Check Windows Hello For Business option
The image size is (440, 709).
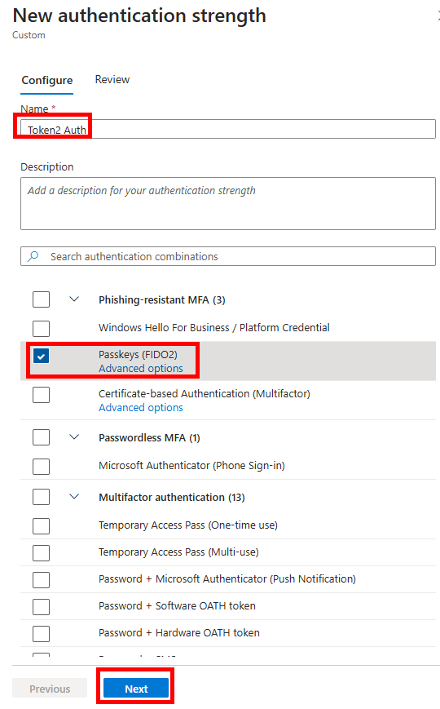click(41, 328)
